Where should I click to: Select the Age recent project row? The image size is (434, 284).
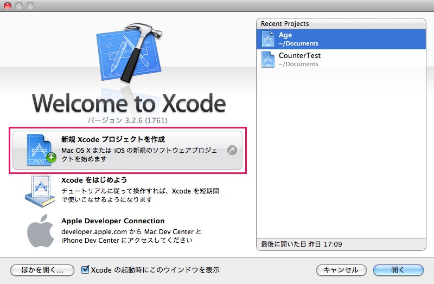tap(341, 39)
